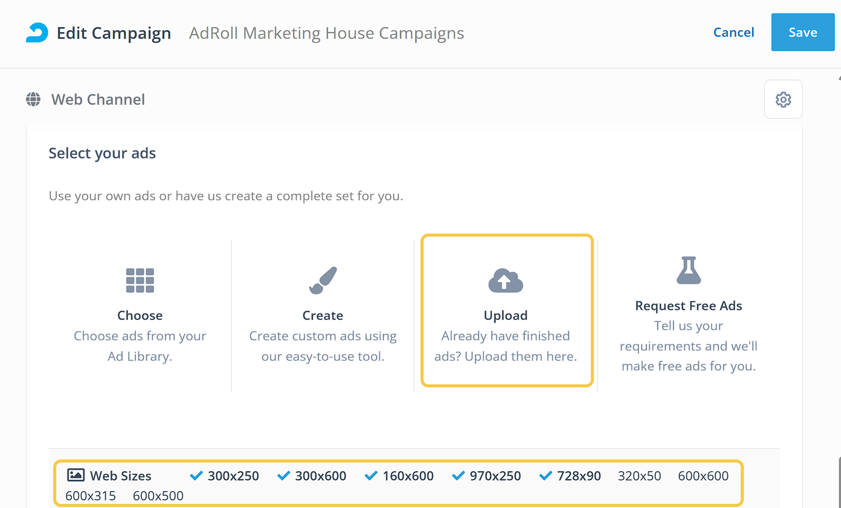Enable the 320x50 web size
The width and height of the screenshot is (841, 508).
coord(639,476)
